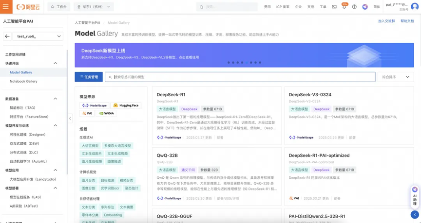The height and width of the screenshot is (223, 421).
Task: Open Notebook Gallery in the sidebar
Action: 23,81
